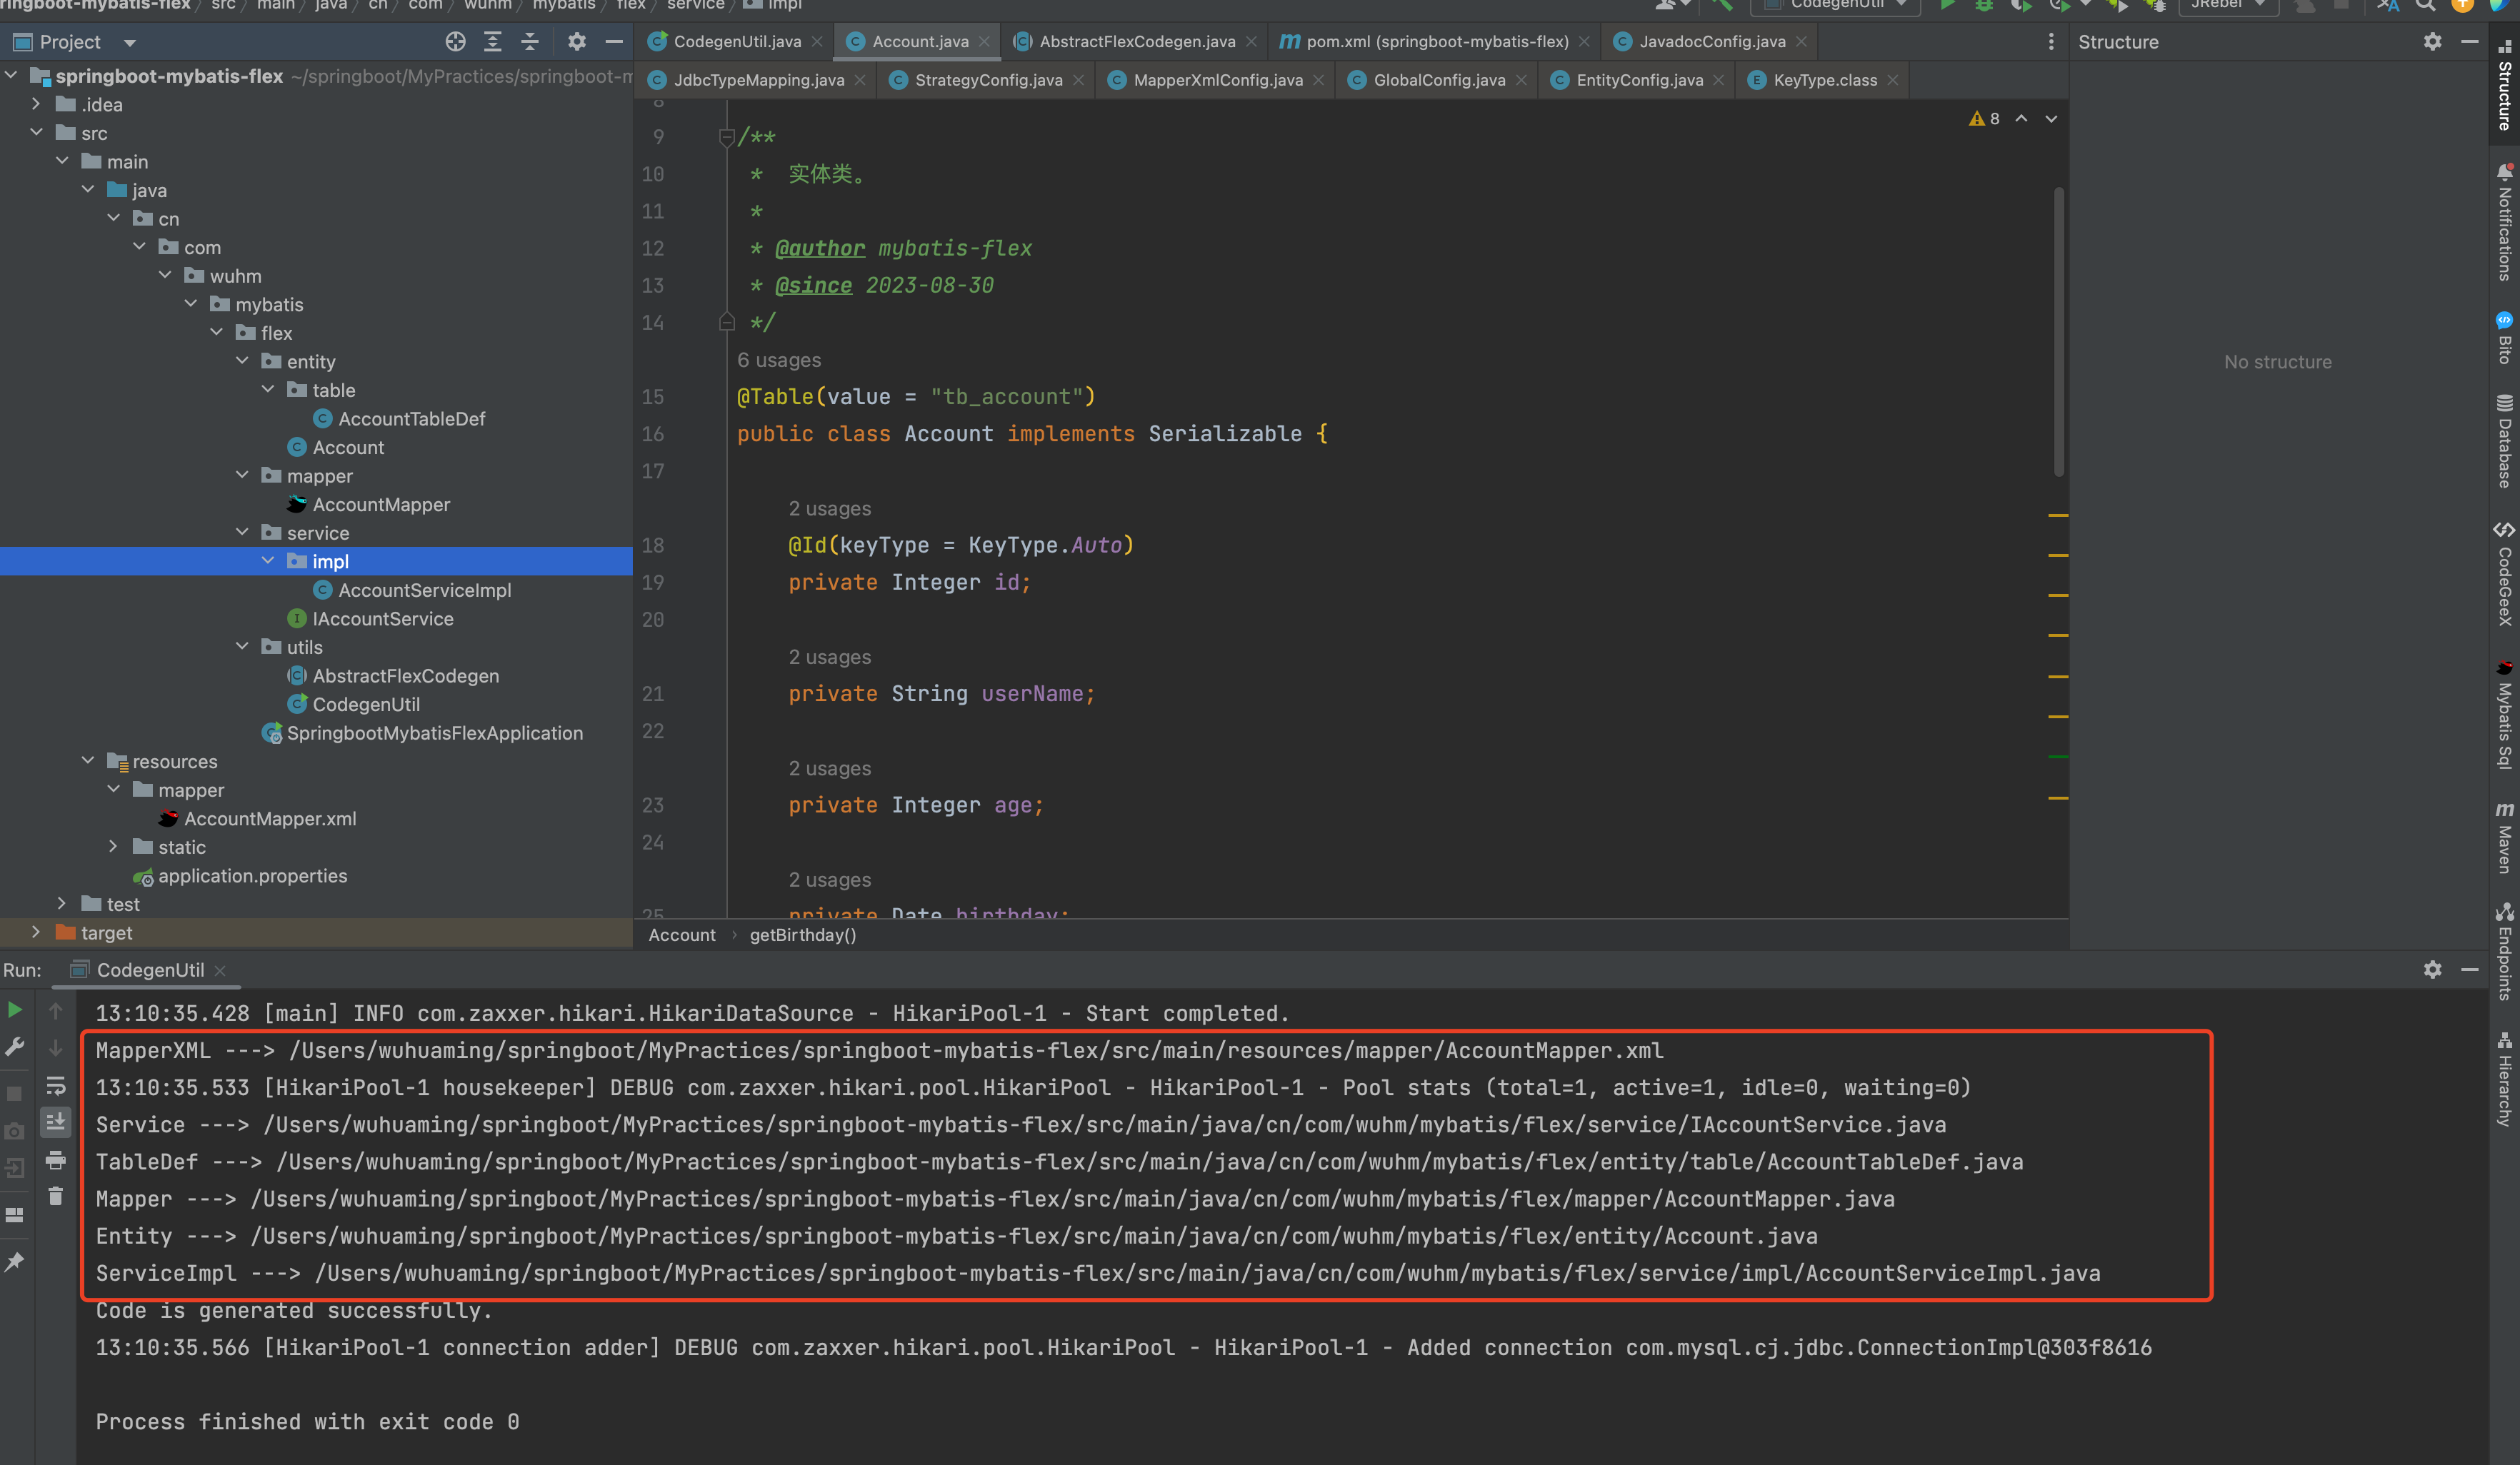Open the editor tabs overflow menu
The width and height of the screenshot is (2520, 1465).
2051,42
